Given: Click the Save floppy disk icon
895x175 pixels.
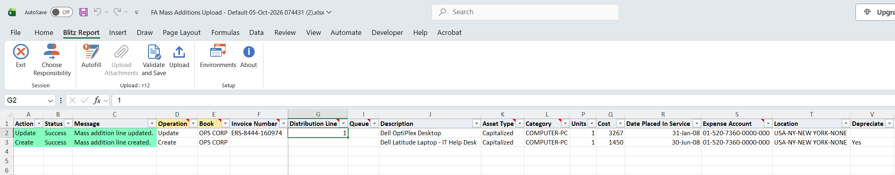Looking at the screenshot, I should click(83, 12).
